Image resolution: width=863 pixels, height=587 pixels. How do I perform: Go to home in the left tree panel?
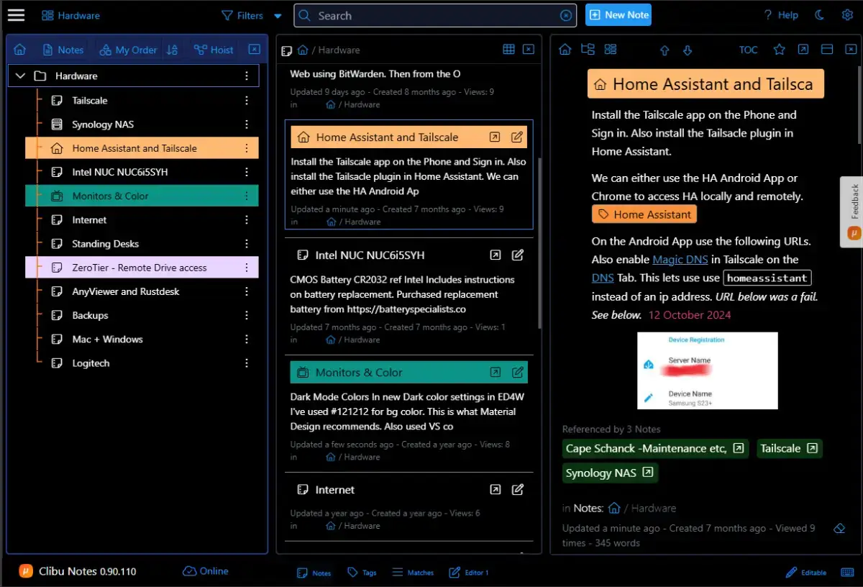pos(20,50)
